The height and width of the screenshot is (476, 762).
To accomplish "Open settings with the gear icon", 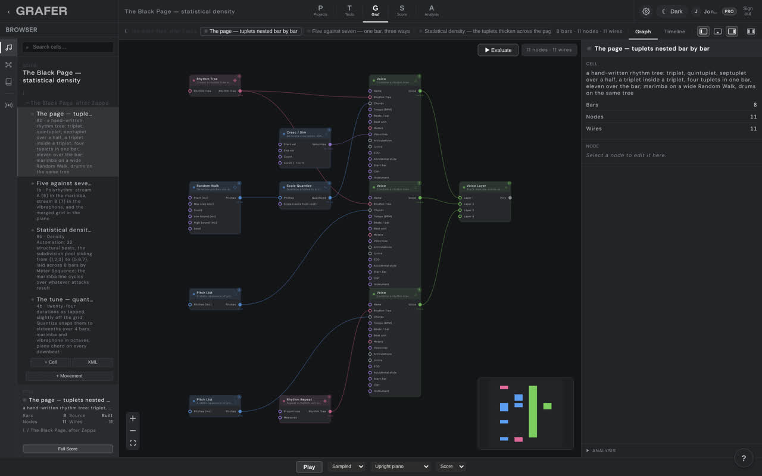I will pos(646,11).
